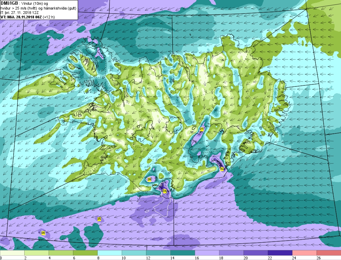Select the salmon swatch above 26 m/s
Screen dimensions: 341x260
point(329,253)
